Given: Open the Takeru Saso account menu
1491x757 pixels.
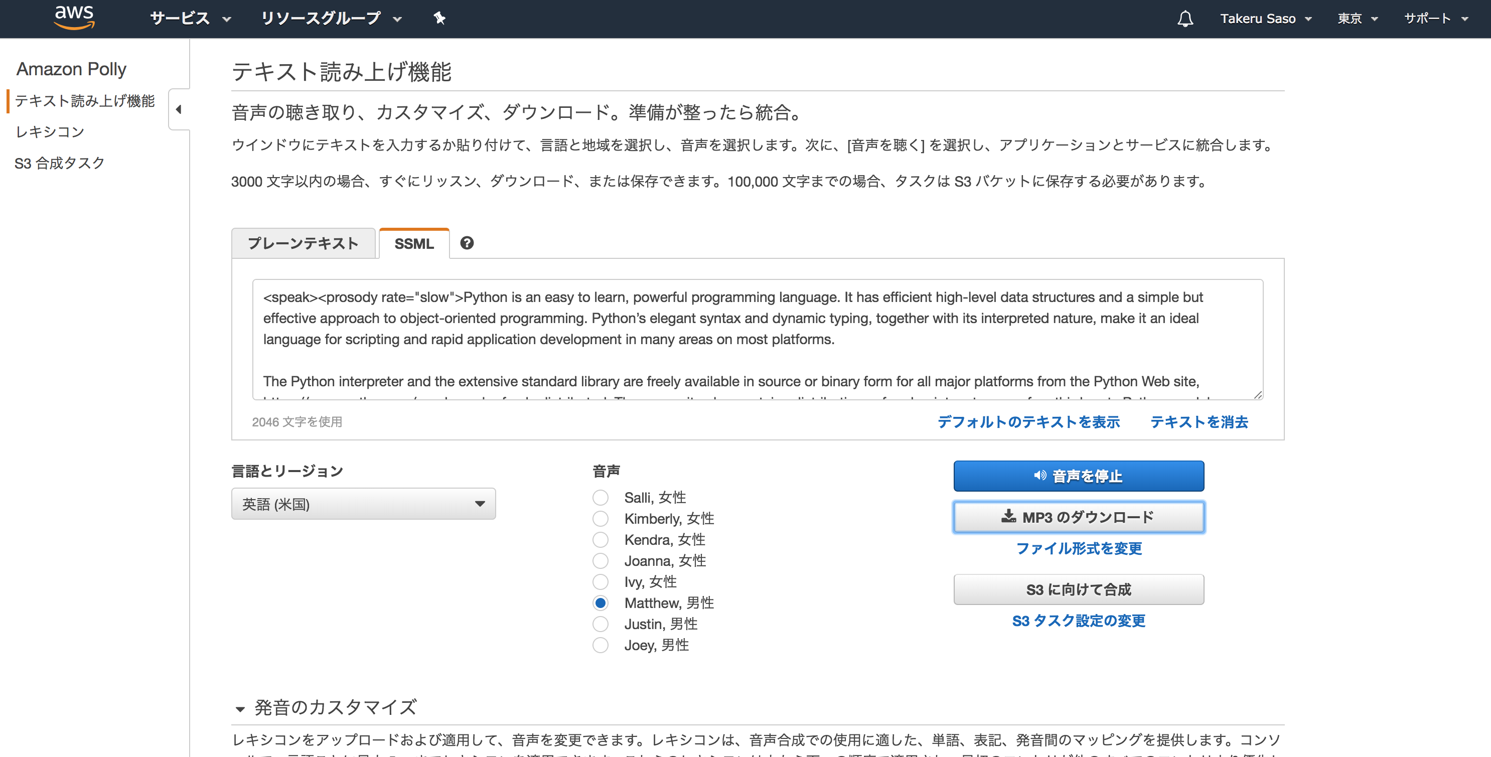Looking at the screenshot, I should pos(1265,19).
